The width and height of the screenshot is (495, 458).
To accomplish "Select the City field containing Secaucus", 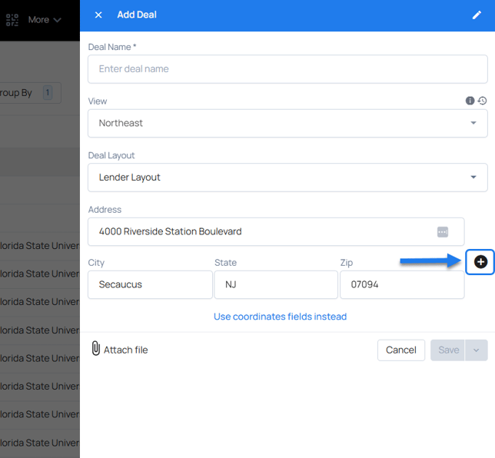I will coord(150,284).
